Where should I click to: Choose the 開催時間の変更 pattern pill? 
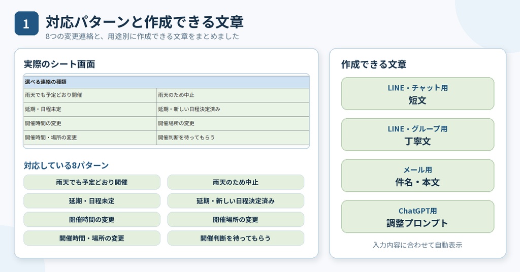pyautogui.click(x=92, y=220)
